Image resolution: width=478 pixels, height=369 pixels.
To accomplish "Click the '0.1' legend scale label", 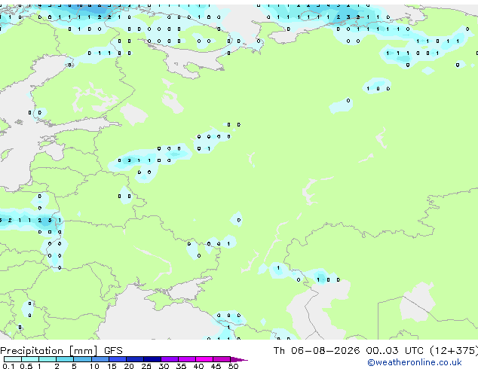I will 8,366.
